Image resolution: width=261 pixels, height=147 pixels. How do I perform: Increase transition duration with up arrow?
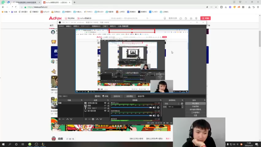click(x=182, y=106)
